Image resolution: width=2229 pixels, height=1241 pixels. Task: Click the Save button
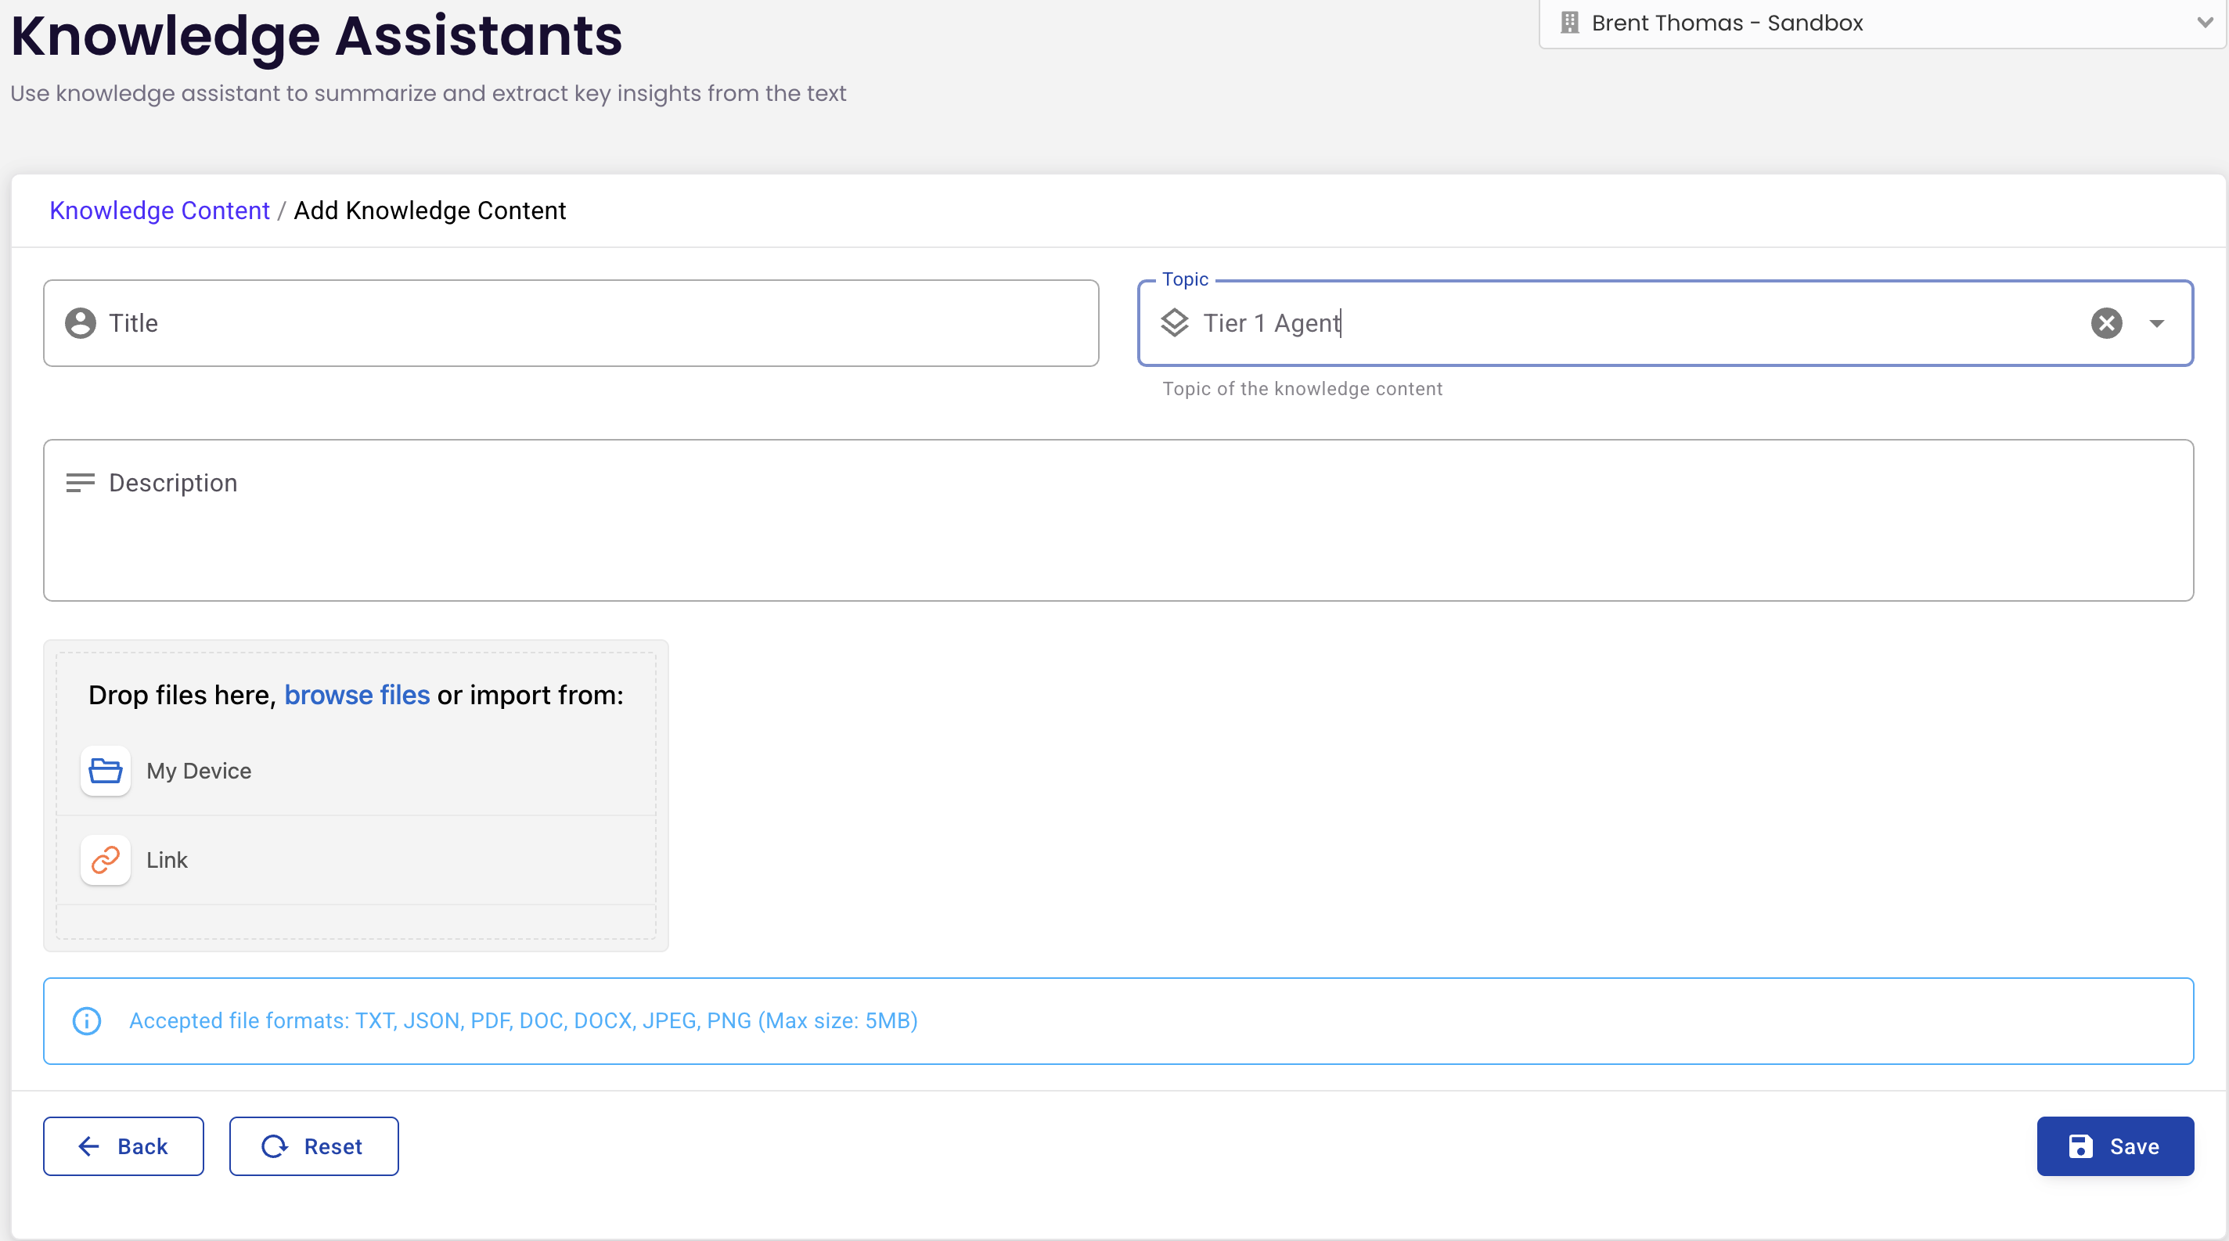[x=2115, y=1146]
